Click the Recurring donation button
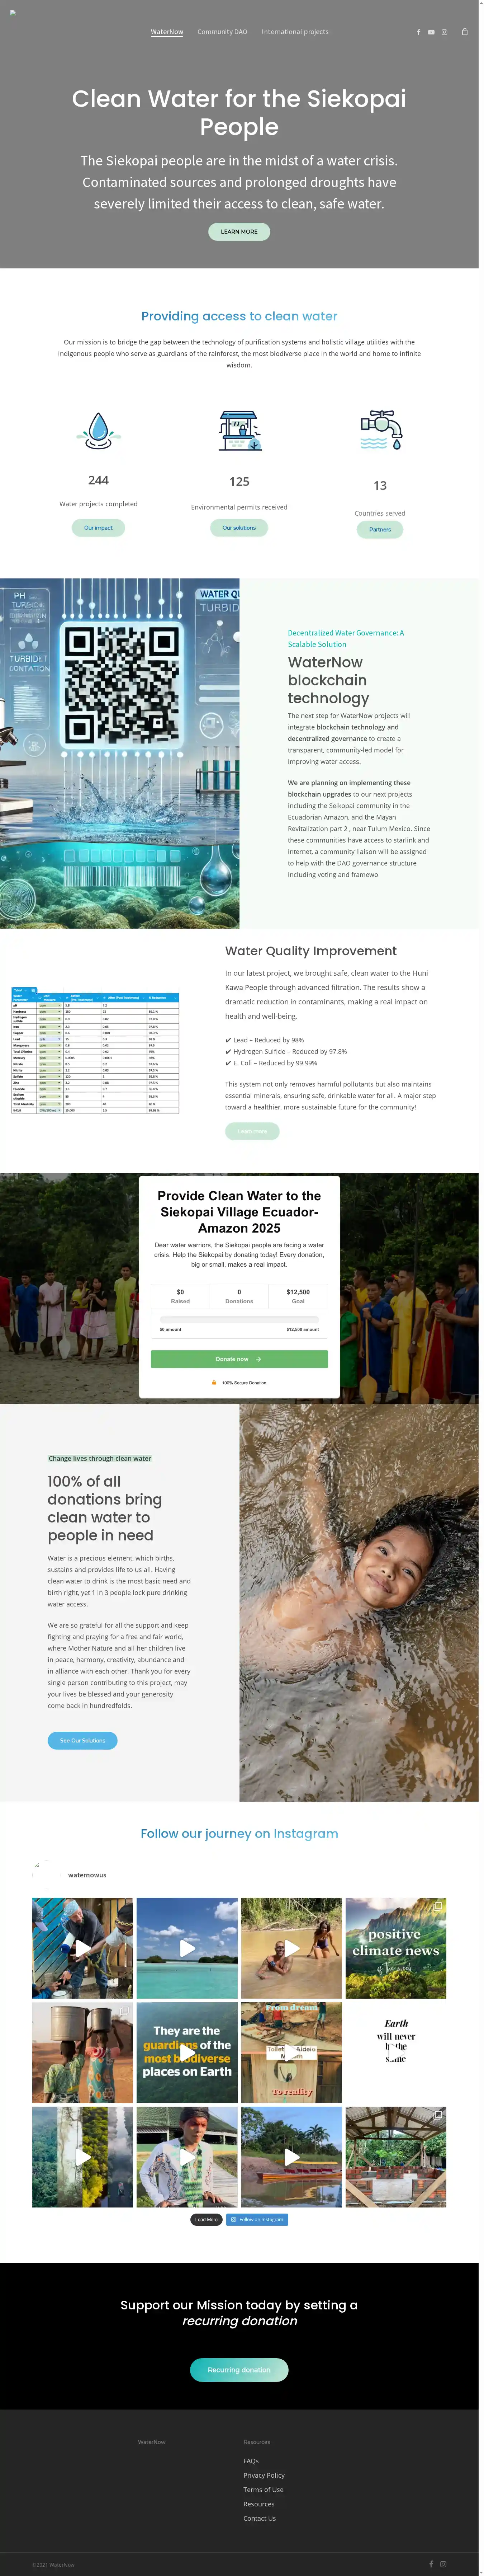The width and height of the screenshot is (484, 2576). pos(239,2370)
